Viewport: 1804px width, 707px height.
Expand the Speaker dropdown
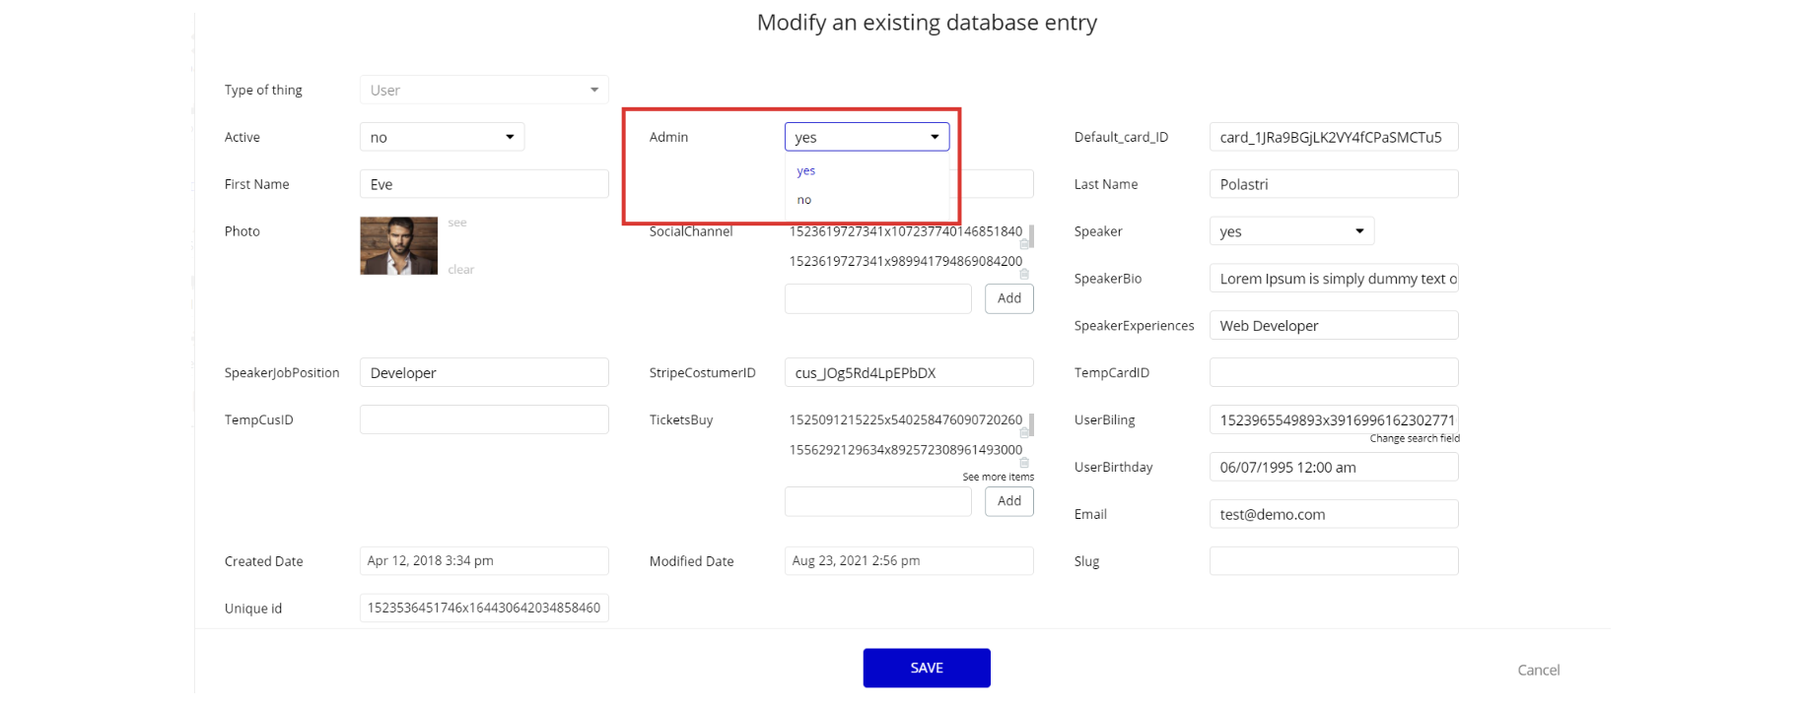[x=1291, y=231]
